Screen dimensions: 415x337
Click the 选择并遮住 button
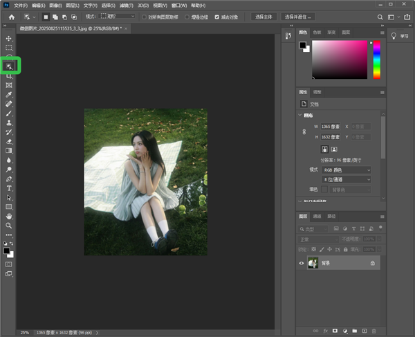(298, 16)
